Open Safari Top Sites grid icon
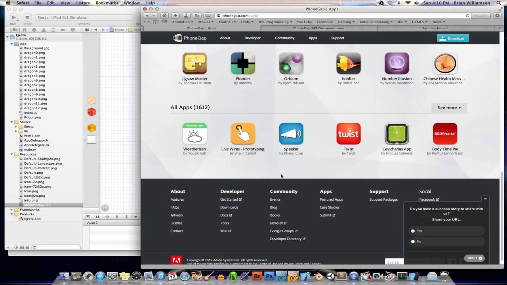The image size is (507, 285). pyautogui.click(x=164, y=22)
